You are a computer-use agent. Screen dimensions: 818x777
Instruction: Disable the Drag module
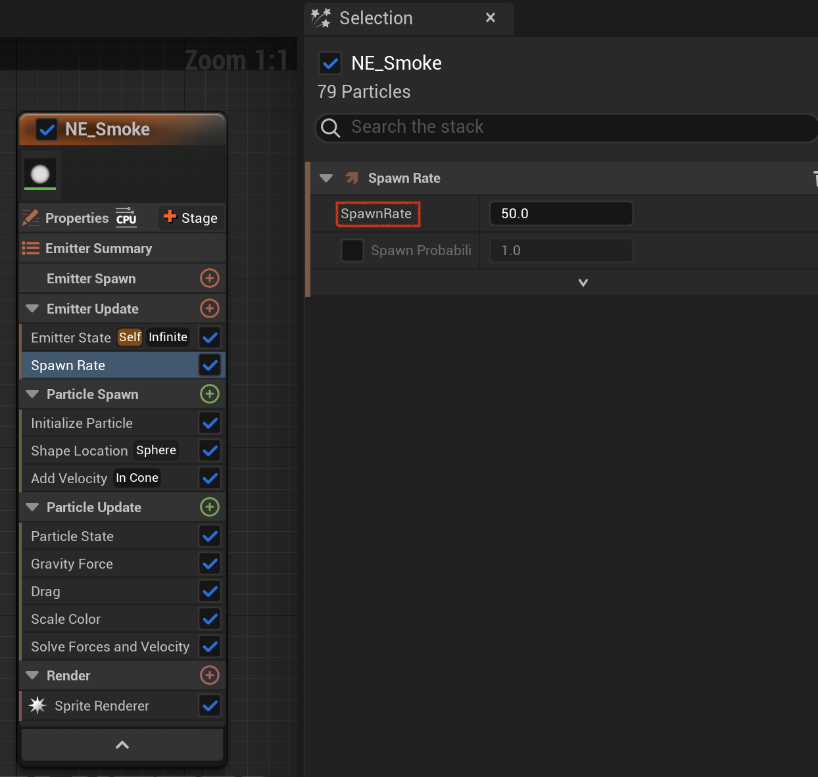click(210, 591)
